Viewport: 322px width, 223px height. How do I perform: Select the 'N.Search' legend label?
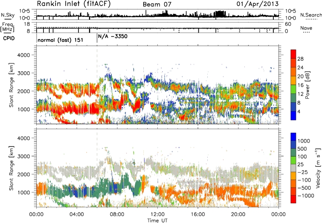point(311,15)
